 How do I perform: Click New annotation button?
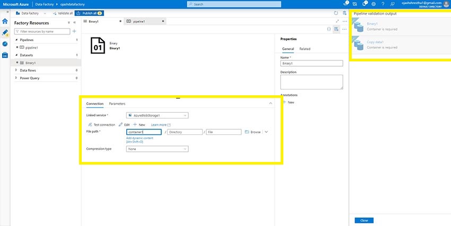(x=288, y=102)
